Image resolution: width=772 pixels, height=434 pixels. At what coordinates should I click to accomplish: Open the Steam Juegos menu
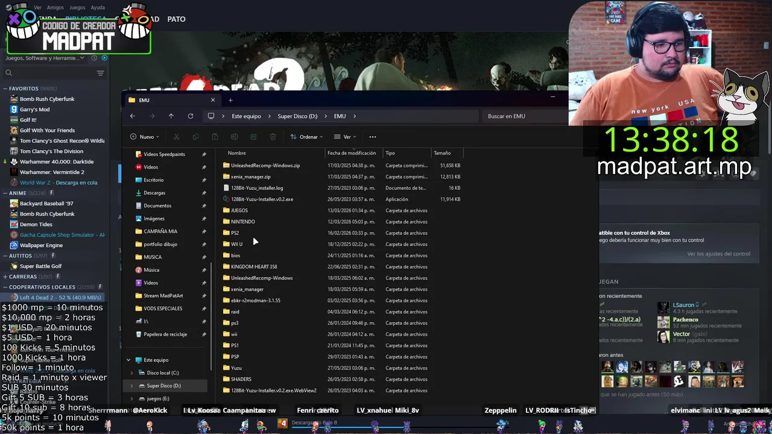(x=77, y=8)
